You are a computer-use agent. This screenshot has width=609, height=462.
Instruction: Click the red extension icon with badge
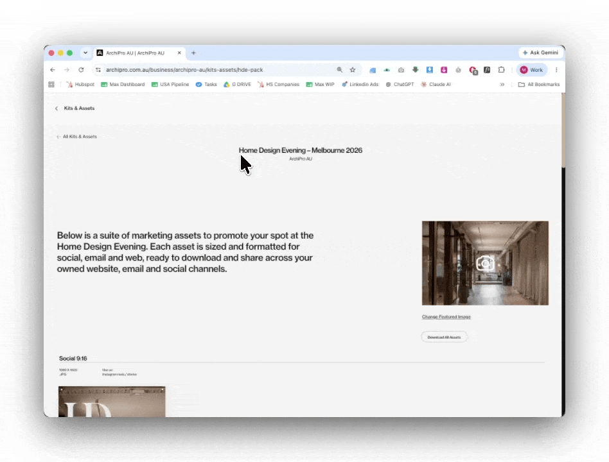coord(473,70)
